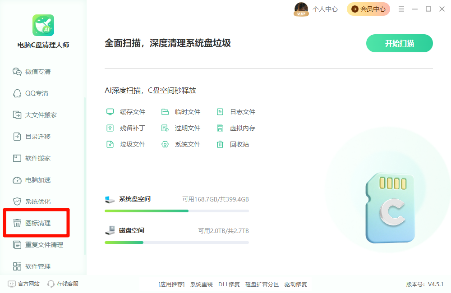Viewport: 451px width, 293px height.
Task: Click the 电脑C盘清理大师 app logo
Action: [43, 25]
